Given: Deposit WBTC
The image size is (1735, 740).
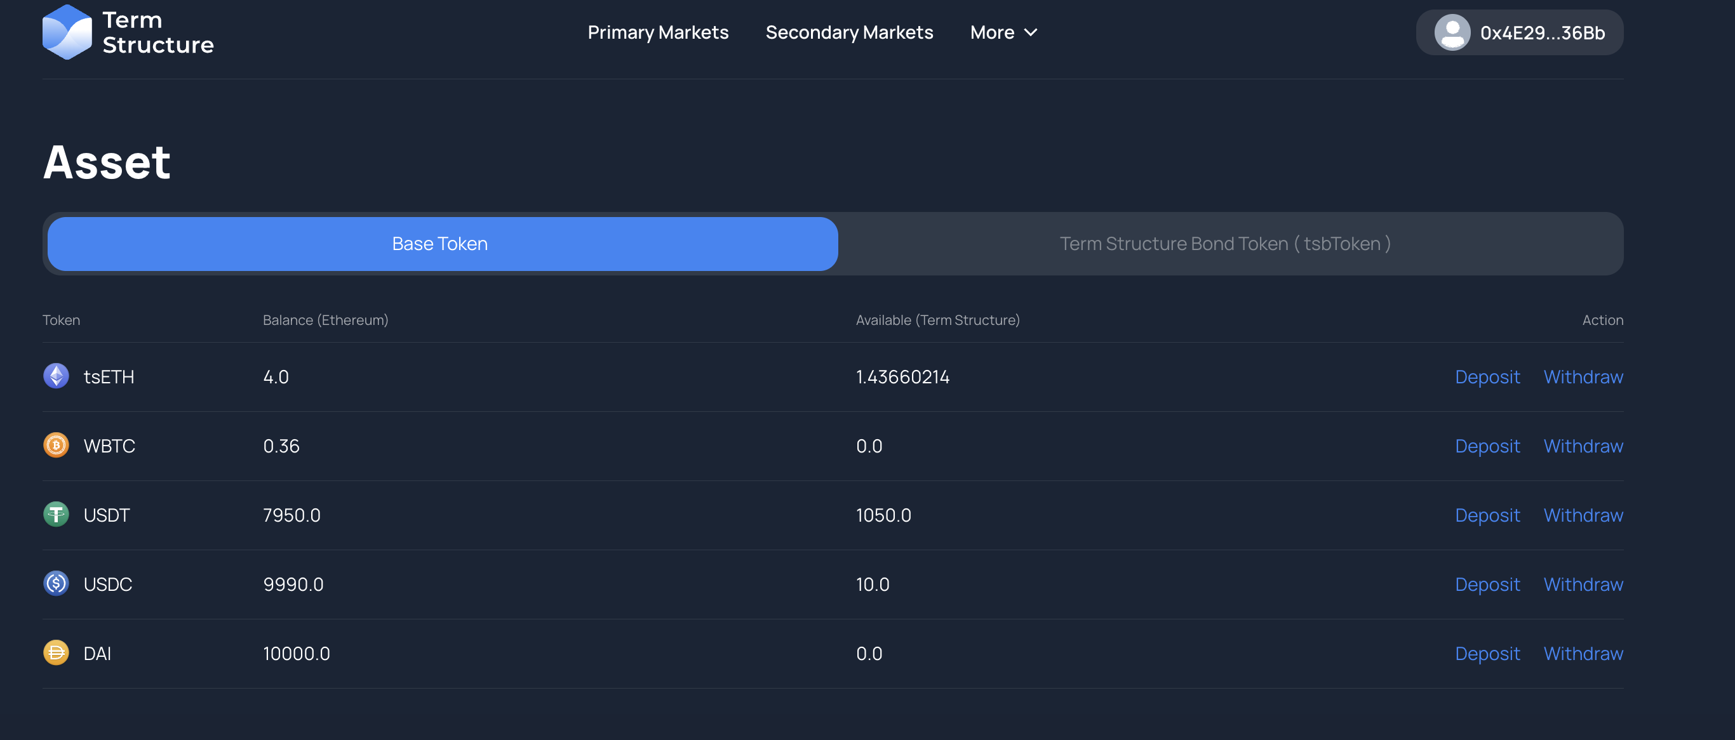Looking at the screenshot, I should 1487,446.
